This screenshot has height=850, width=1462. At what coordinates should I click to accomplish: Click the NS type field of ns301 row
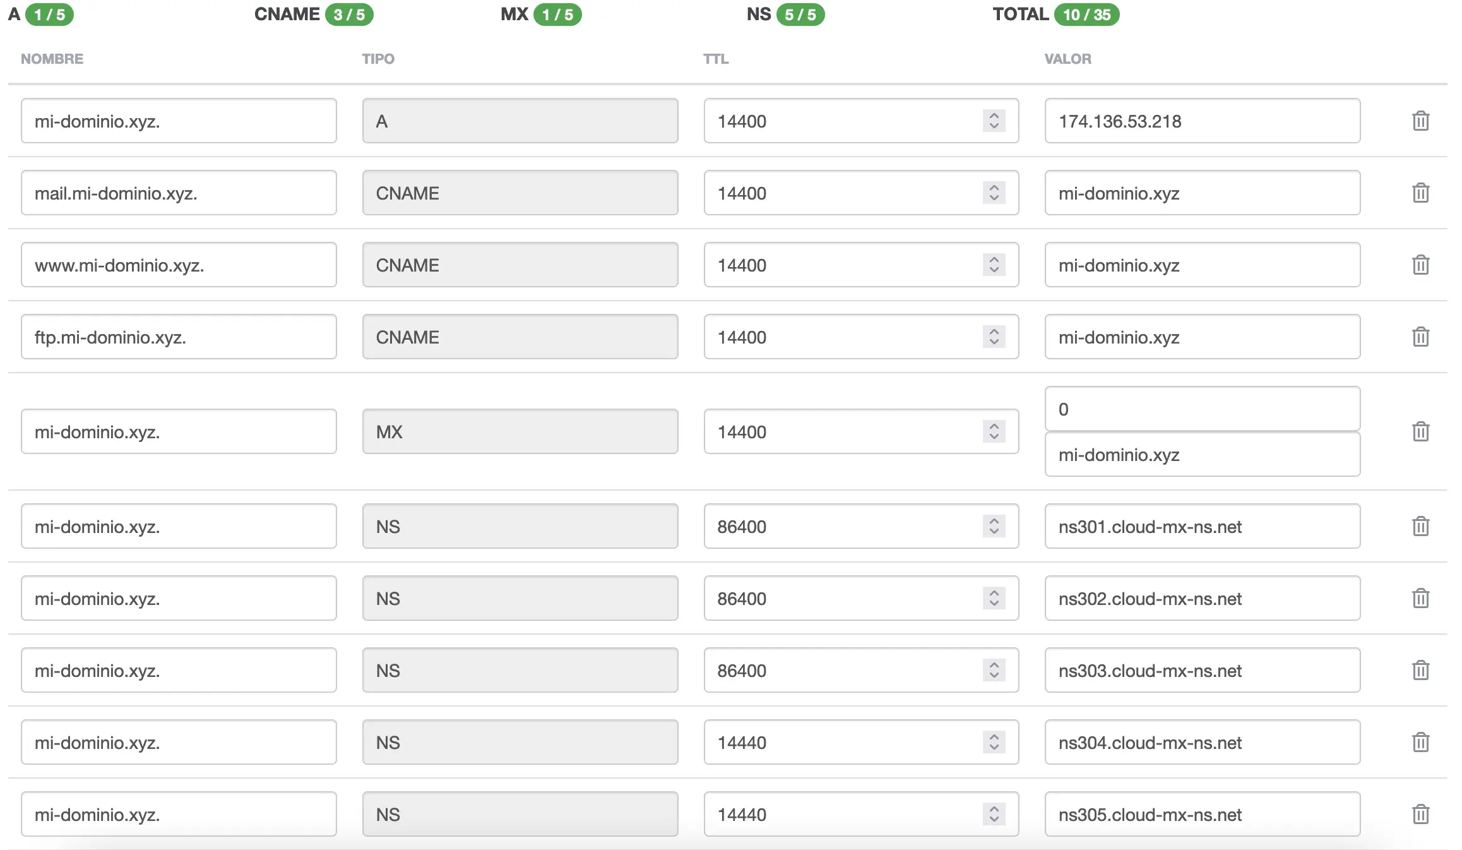click(x=520, y=526)
